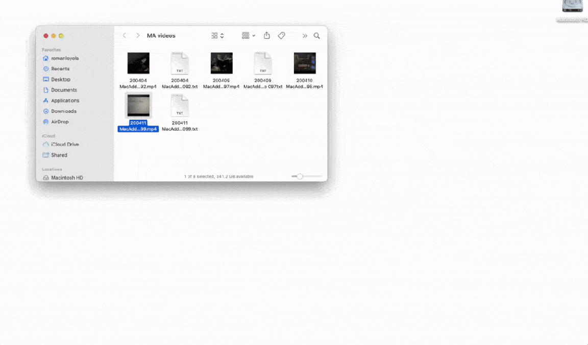
Task: Select the Shared sidebar item
Action: coord(55,155)
